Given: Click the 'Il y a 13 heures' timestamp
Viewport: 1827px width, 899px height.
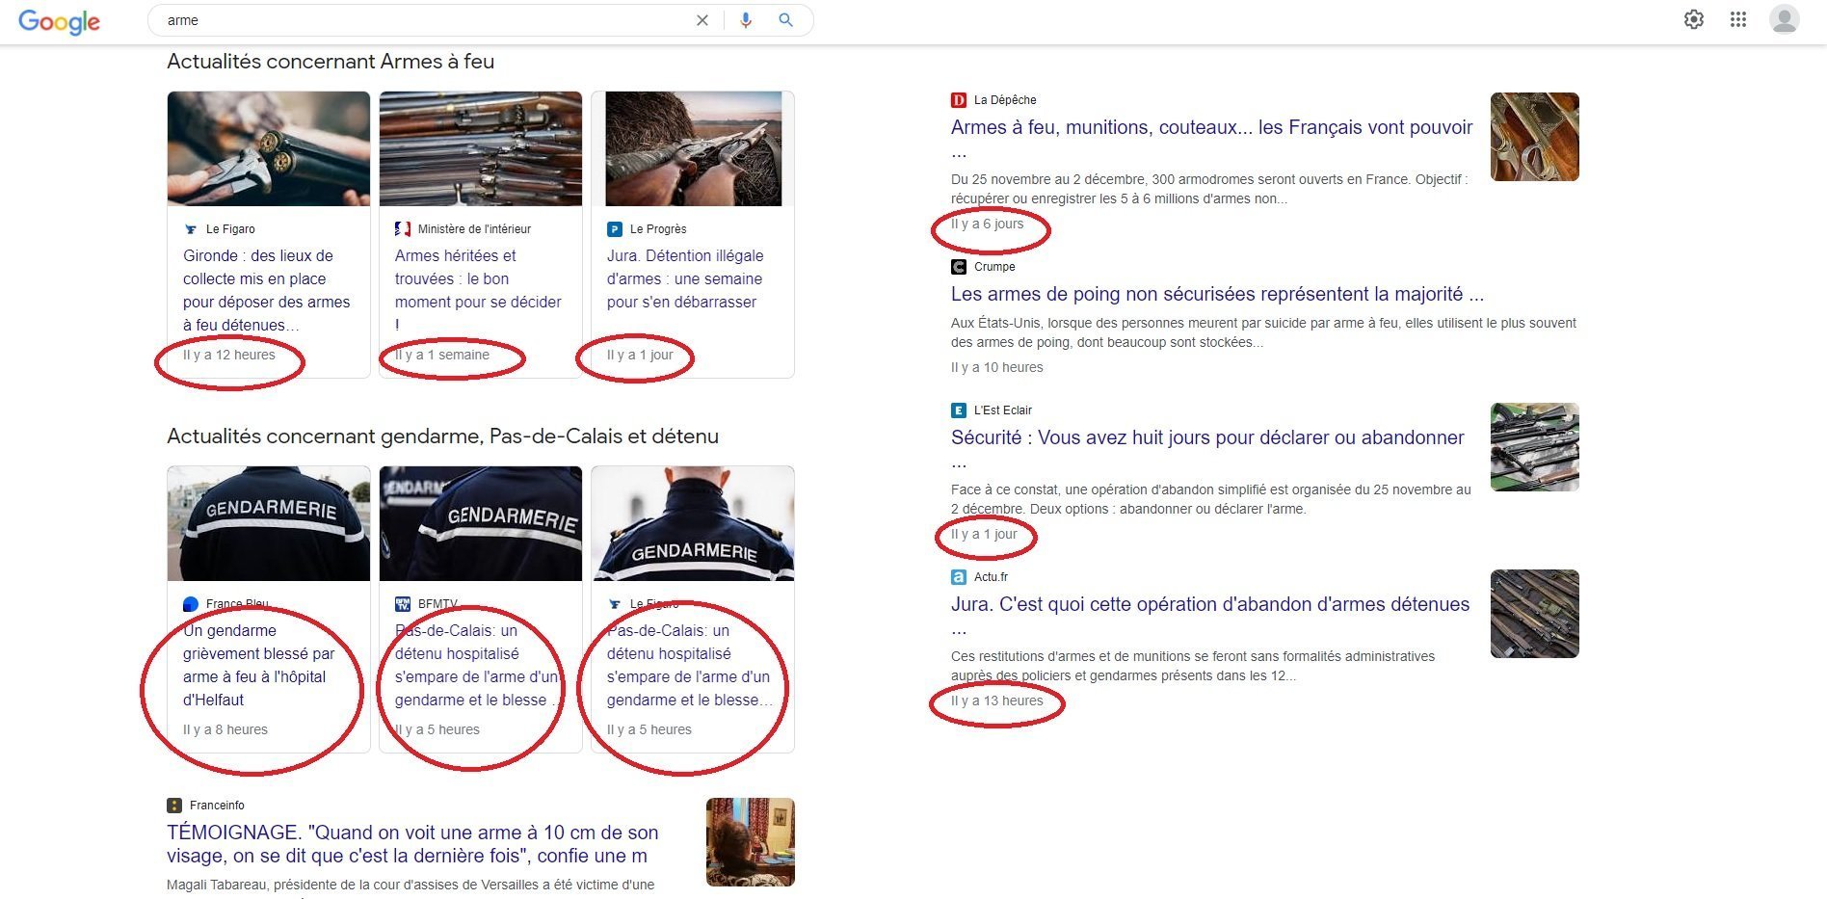Looking at the screenshot, I should point(997,701).
